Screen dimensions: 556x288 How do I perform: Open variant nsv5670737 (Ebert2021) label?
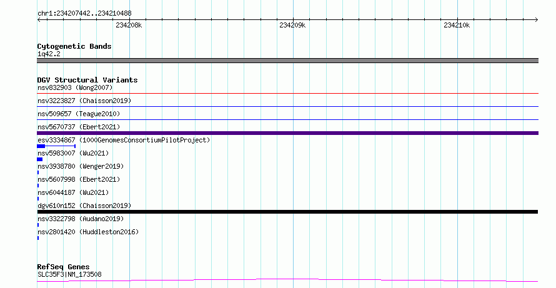(79, 127)
